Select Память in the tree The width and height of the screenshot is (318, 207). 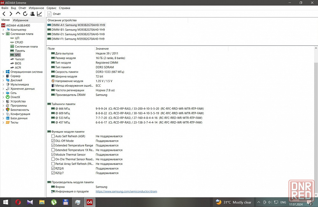tap(20, 51)
